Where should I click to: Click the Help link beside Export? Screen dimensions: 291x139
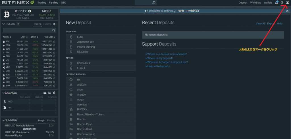280,23
